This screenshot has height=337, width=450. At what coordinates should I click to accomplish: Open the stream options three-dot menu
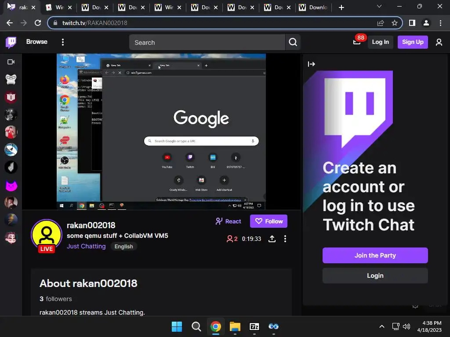[x=285, y=239]
